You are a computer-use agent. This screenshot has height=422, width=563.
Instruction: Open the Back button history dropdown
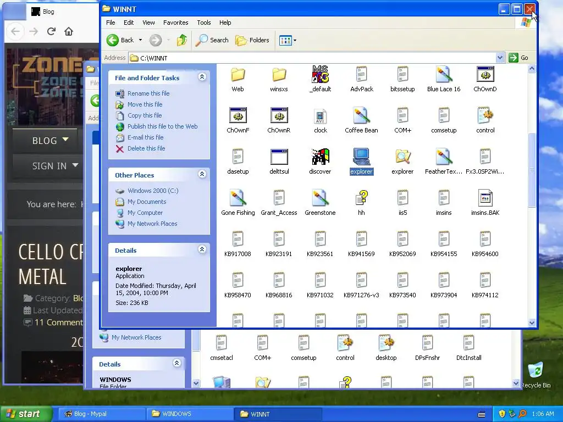click(x=140, y=40)
